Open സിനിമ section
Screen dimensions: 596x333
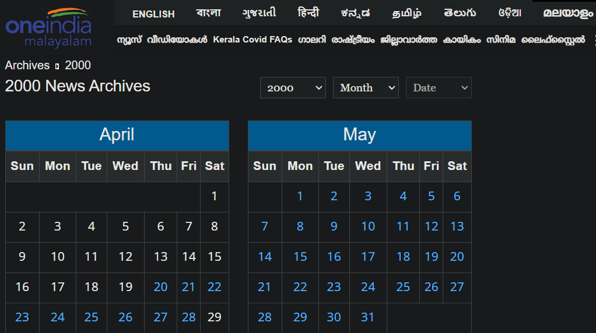[501, 40]
